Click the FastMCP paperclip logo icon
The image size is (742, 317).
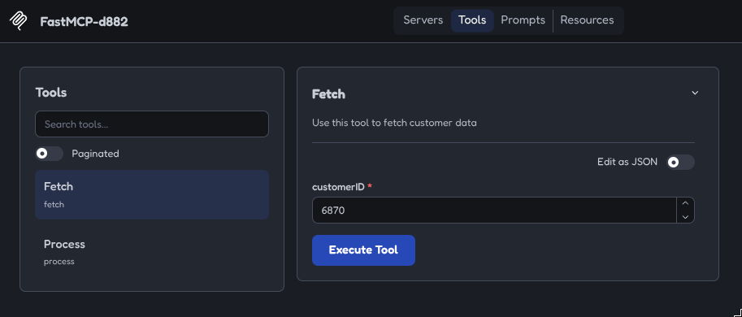pyautogui.click(x=18, y=21)
